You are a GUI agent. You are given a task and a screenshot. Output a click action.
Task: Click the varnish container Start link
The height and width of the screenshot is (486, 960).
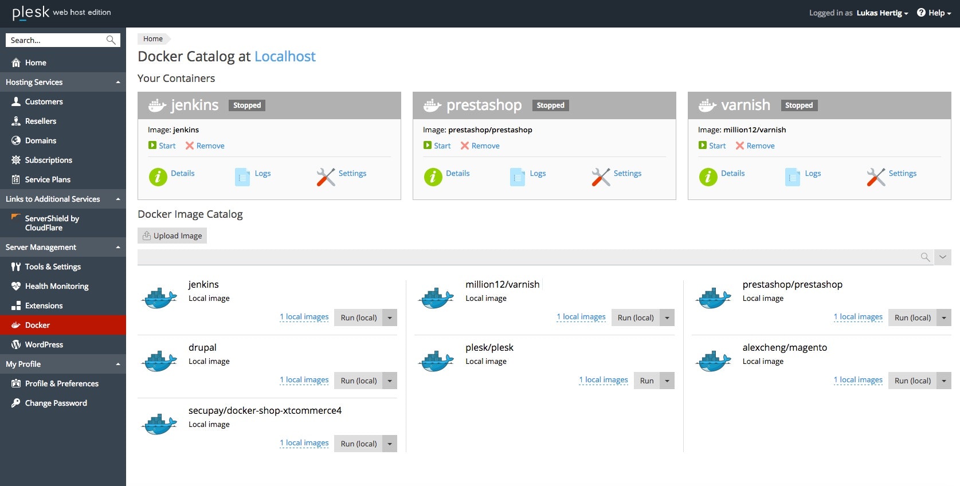(x=717, y=146)
